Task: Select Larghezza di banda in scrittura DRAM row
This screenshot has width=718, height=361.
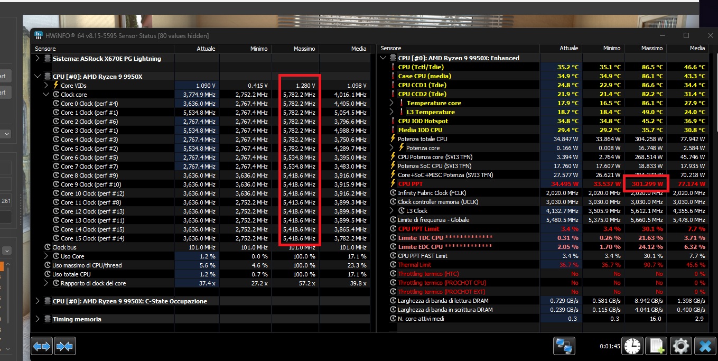Action: pyautogui.click(x=543, y=310)
